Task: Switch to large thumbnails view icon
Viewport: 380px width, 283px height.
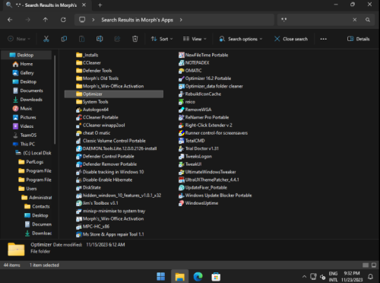Action: [x=374, y=265]
